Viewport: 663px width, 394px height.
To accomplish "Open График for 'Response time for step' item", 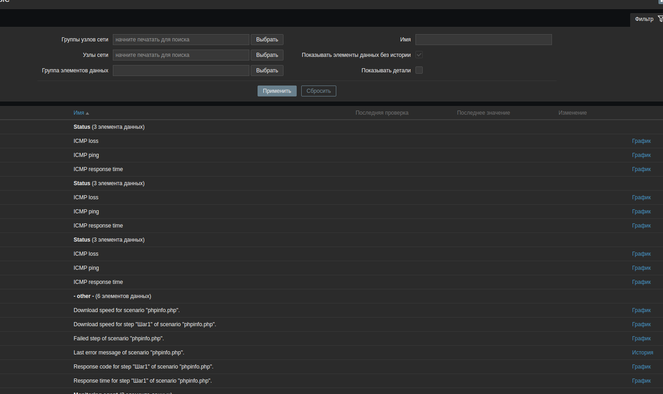I will (641, 381).
